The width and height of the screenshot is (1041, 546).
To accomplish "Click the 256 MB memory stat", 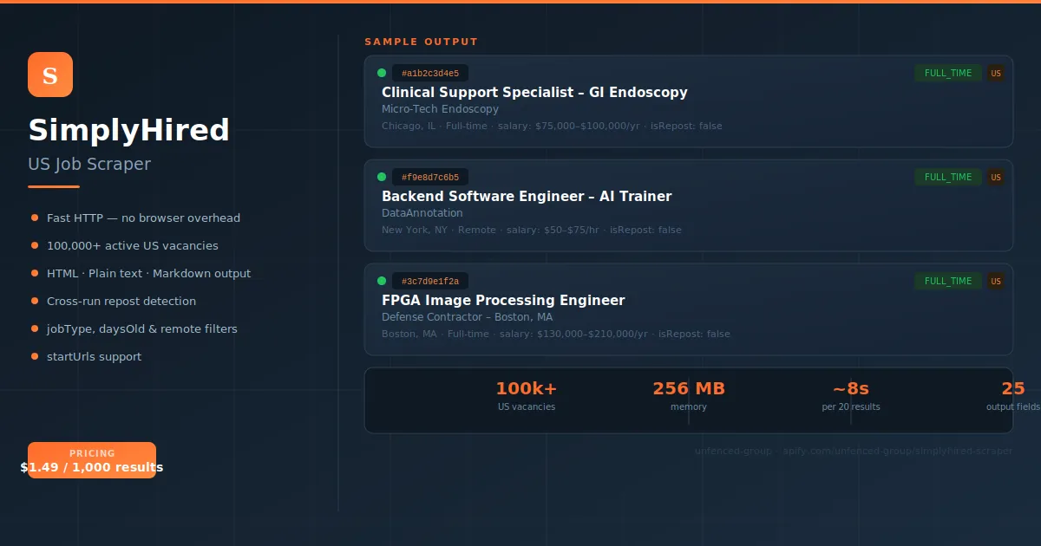I will coord(689,396).
